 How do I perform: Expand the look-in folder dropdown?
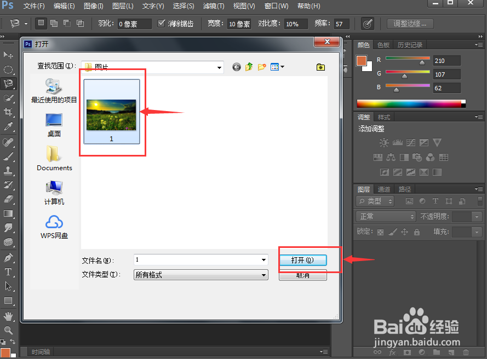coord(219,67)
